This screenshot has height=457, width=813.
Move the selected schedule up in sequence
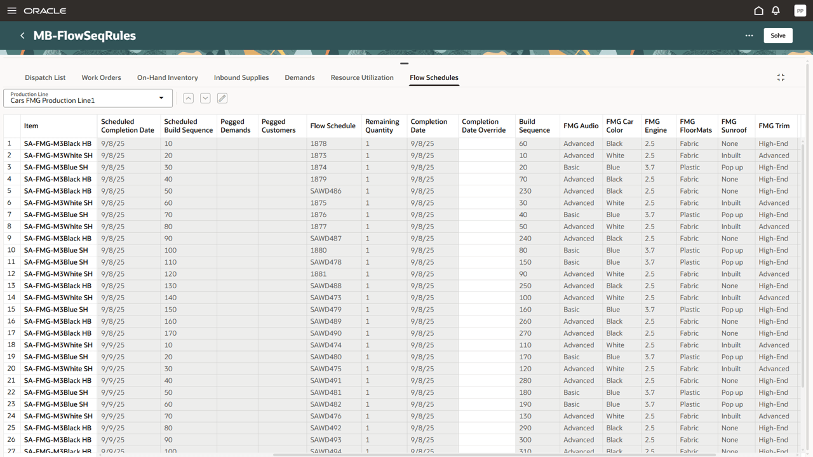coord(188,98)
